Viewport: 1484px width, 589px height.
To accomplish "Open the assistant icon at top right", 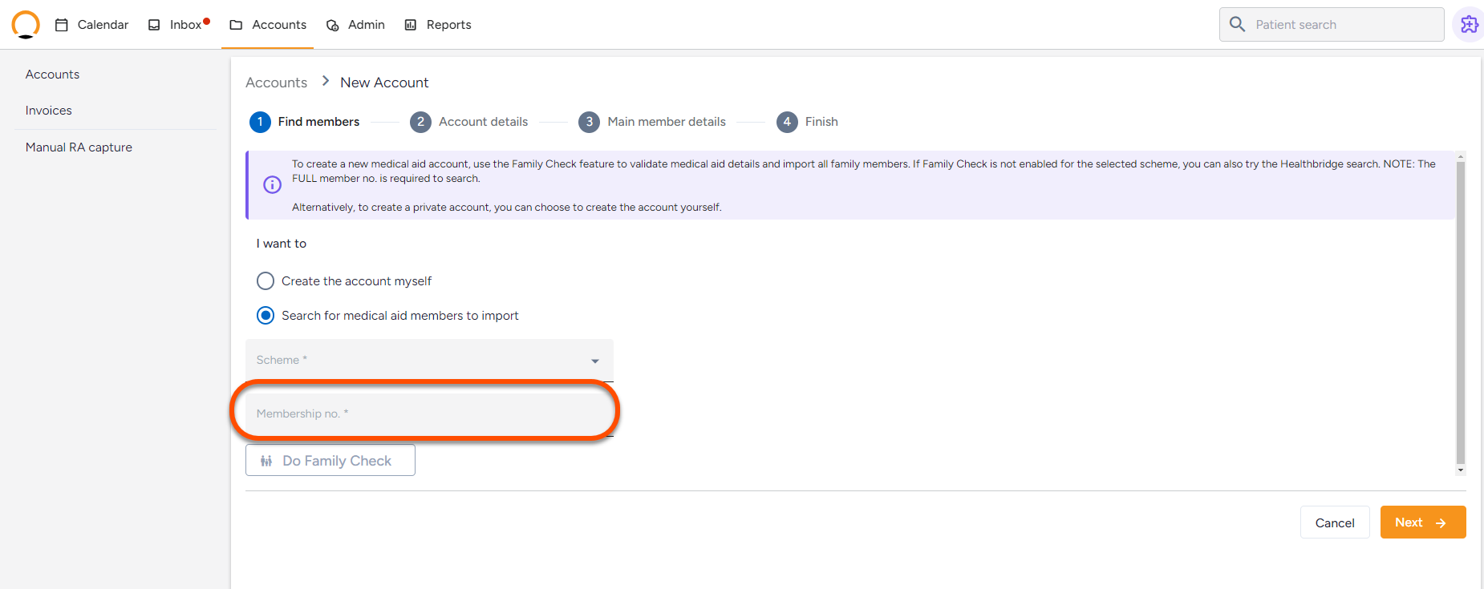I will pyautogui.click(x=1469, y=25).
